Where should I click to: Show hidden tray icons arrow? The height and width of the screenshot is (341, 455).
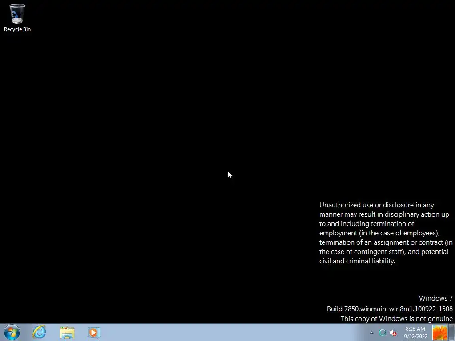[x=371, y=333]
